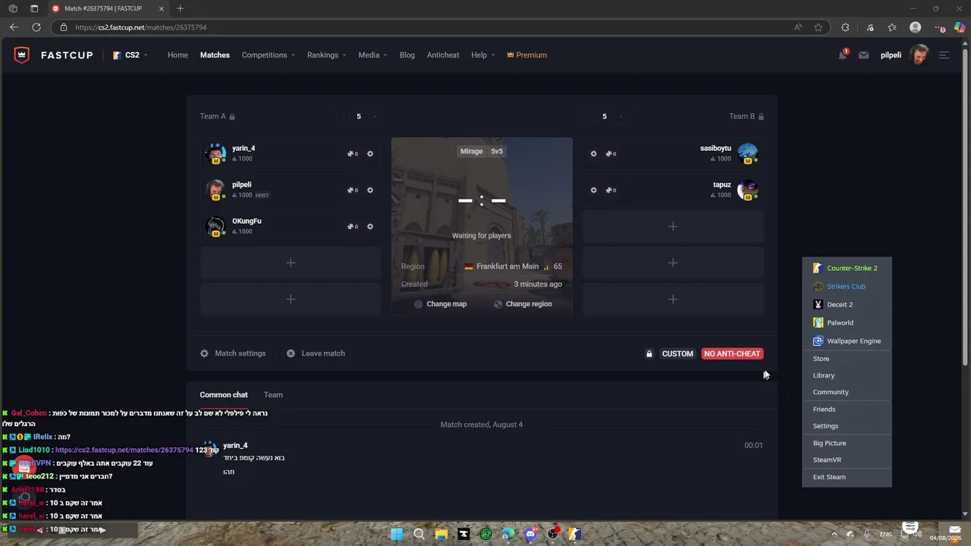The image size is (971, 546).
Task: Click the last empty slot in Team A
Action: tap(291, 300)
